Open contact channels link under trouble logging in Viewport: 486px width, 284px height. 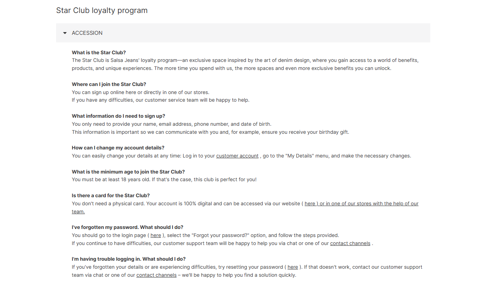157,275
